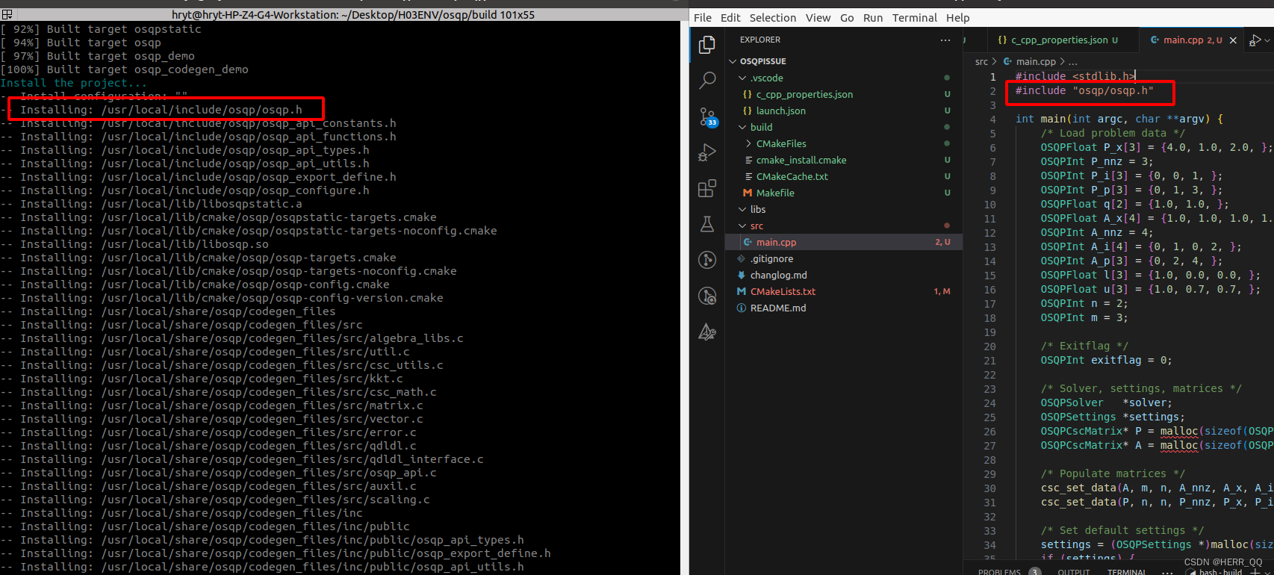Open README.md file
Viewport: 1274px width, 575px height.
coord(844,308)
